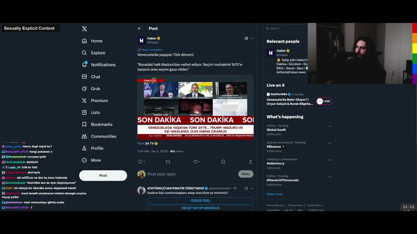
Task: Open the Privacy Policy link
Action: [x=295, y=205]
